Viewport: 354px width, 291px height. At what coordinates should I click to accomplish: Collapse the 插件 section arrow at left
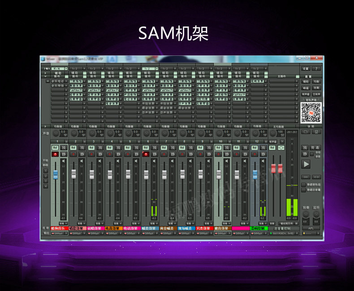45,77
